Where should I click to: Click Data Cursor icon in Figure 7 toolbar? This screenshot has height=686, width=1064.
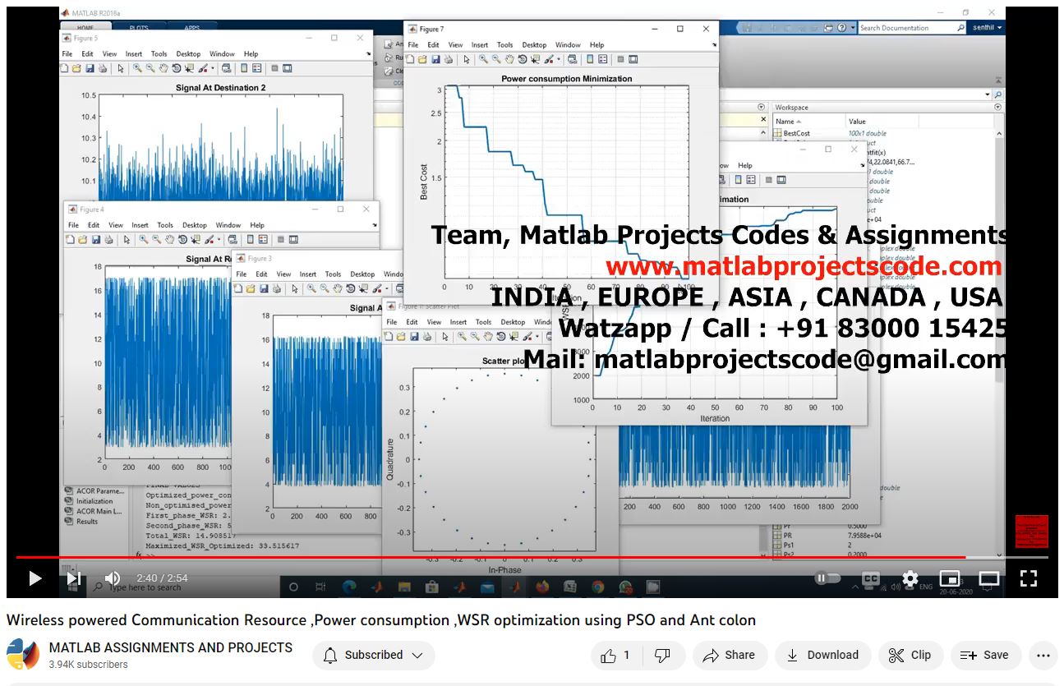535,59
